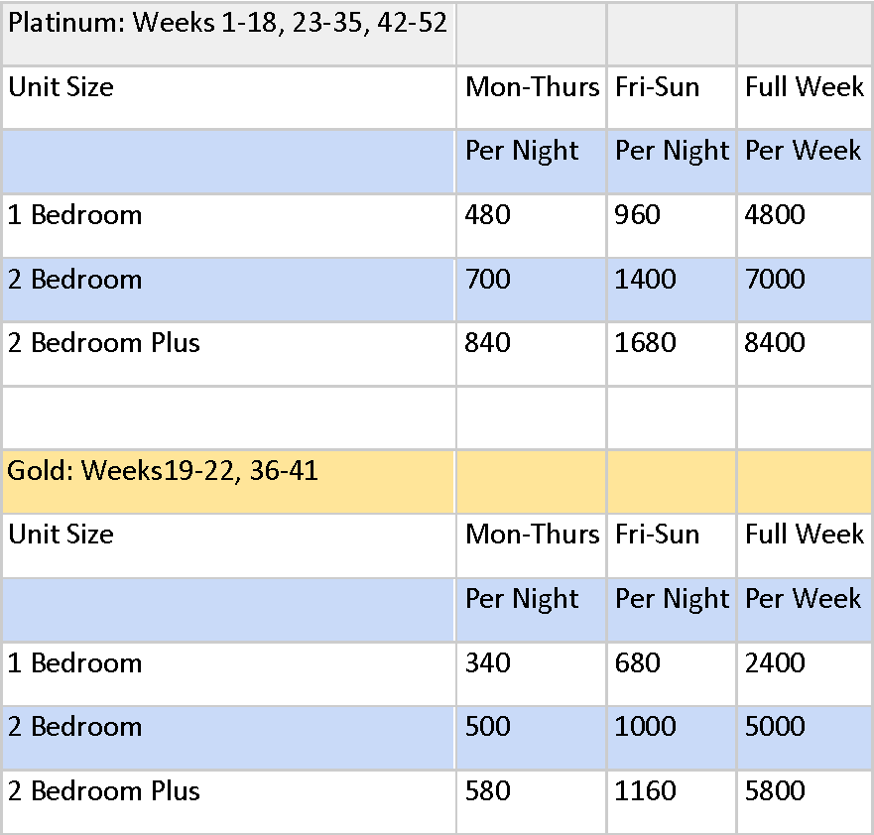Viewport: 874px width, 835px height.
Task: Click the cell with value 700
Action: tap(531, 290)
